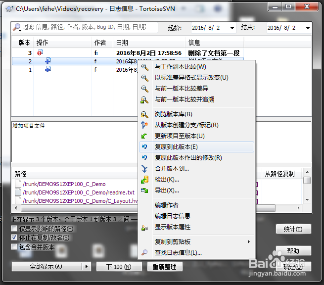This screenshot has height=285, width=324.
Task: Select path /trunk/DEMO9S12XEP100_C_Demo/readme.txt
Action: [79, 192]
